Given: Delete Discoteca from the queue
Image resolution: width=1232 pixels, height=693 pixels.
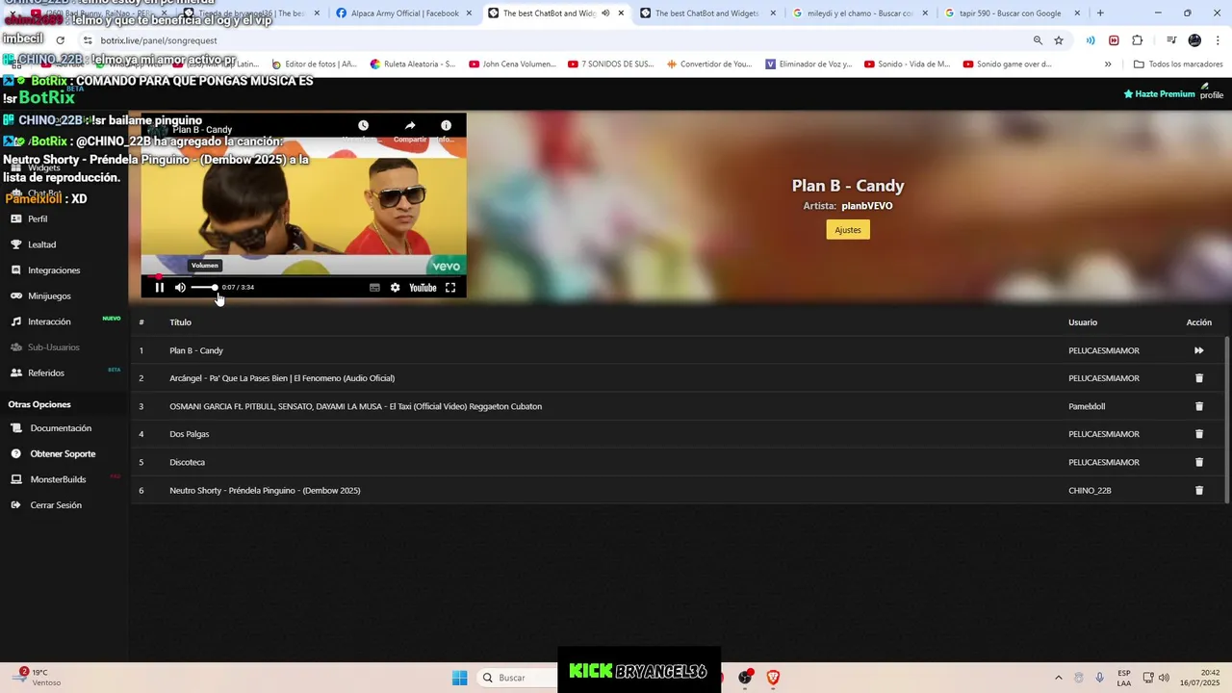Looking at the screenshot, I should tap(1199, 462).
